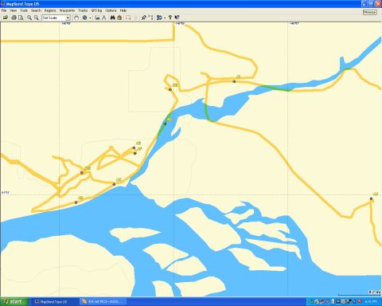This screenshot has height=306, width=382.
Task: Select the waypoint marker at the far right road
Action: [371, 198]
